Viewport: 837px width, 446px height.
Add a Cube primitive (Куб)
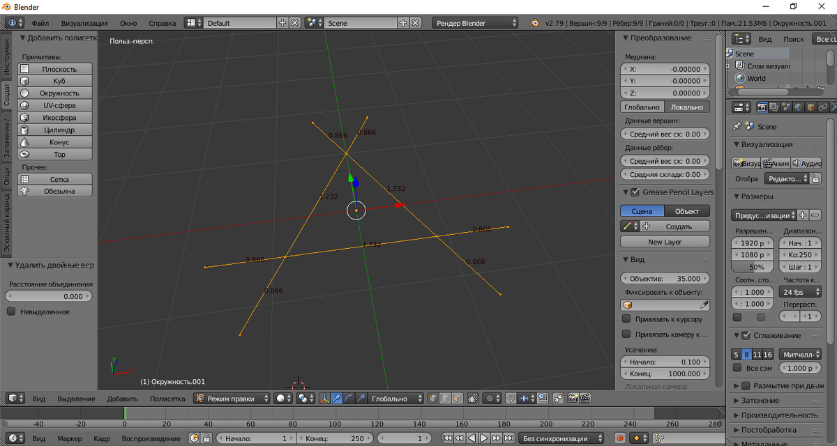click(x=55, y=81)
